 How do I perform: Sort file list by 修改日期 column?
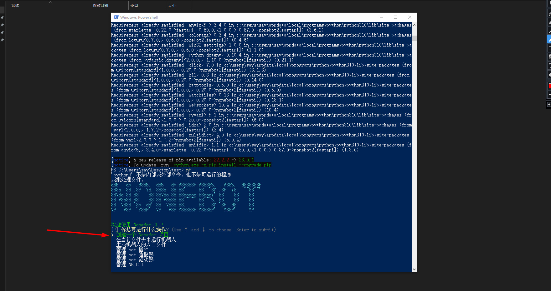coord(100,6)
